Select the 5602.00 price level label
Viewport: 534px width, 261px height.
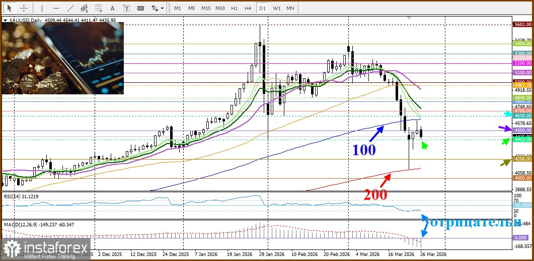click(x=522, y=25)
